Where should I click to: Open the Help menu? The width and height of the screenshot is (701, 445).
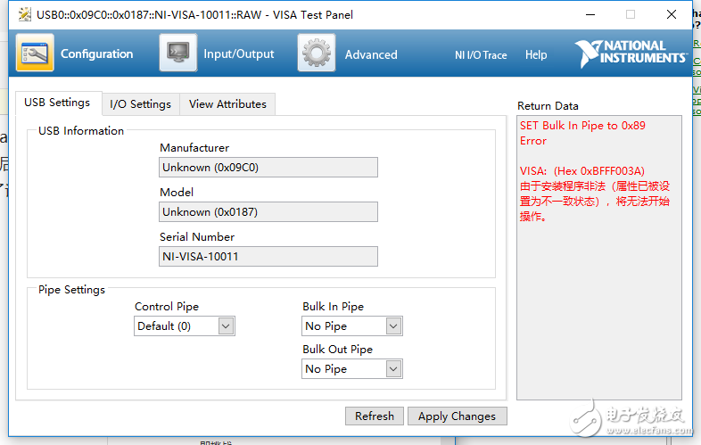coord(536,55)
